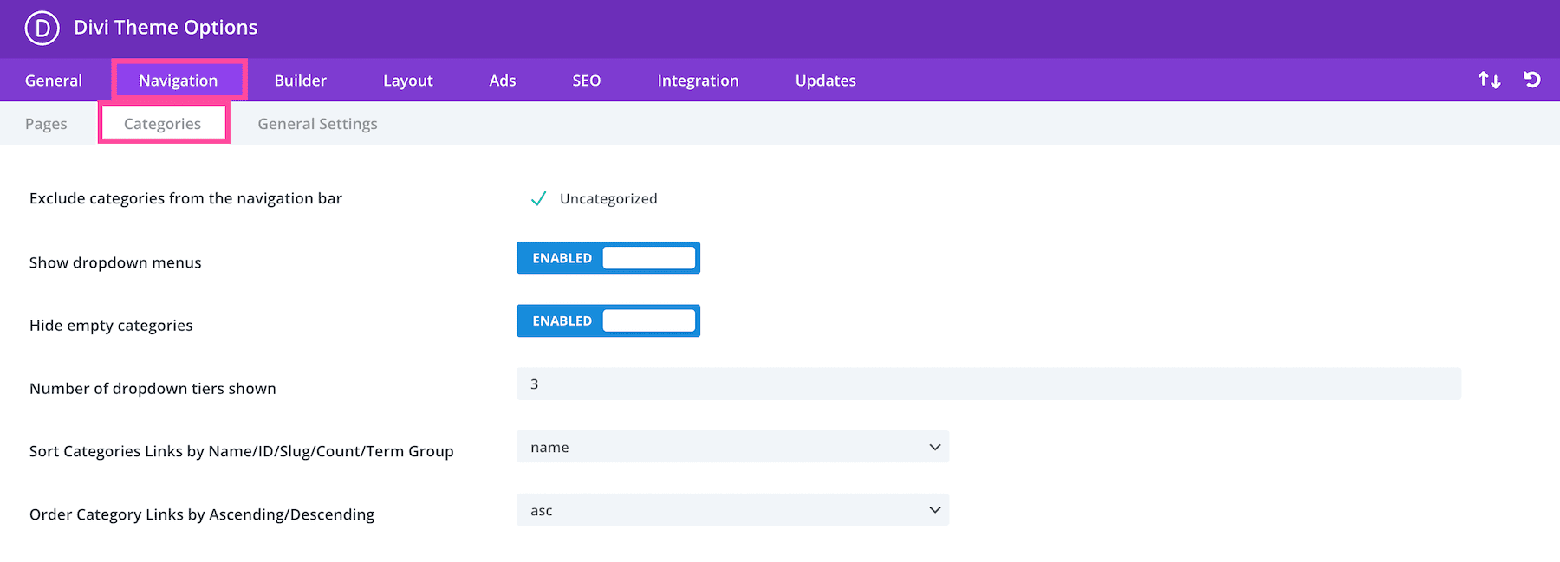Disable the Show dropdown menus toggle
This screenshot has width=1560, height=562.
tap(608, 258)
